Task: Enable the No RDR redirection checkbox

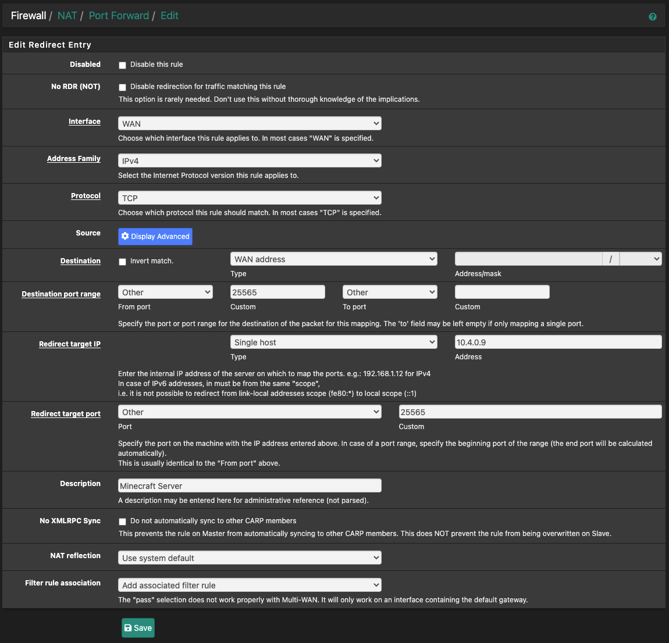Action: [122, 87]
